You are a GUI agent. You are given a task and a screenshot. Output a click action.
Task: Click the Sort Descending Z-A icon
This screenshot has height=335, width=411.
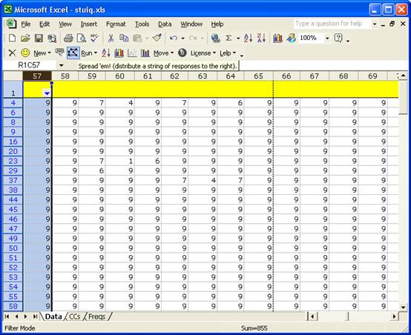pos(261,39)
